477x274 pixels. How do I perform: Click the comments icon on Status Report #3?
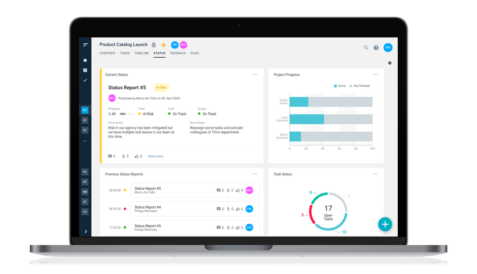(x=218, y=227)
